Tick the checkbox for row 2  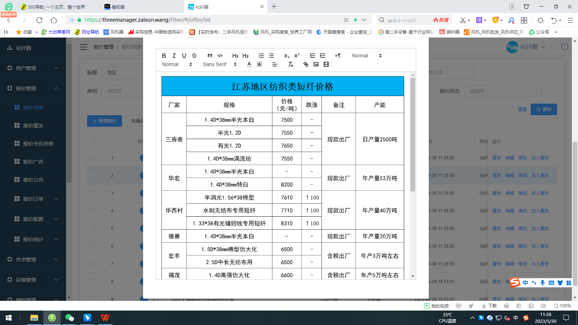[94, 175]
